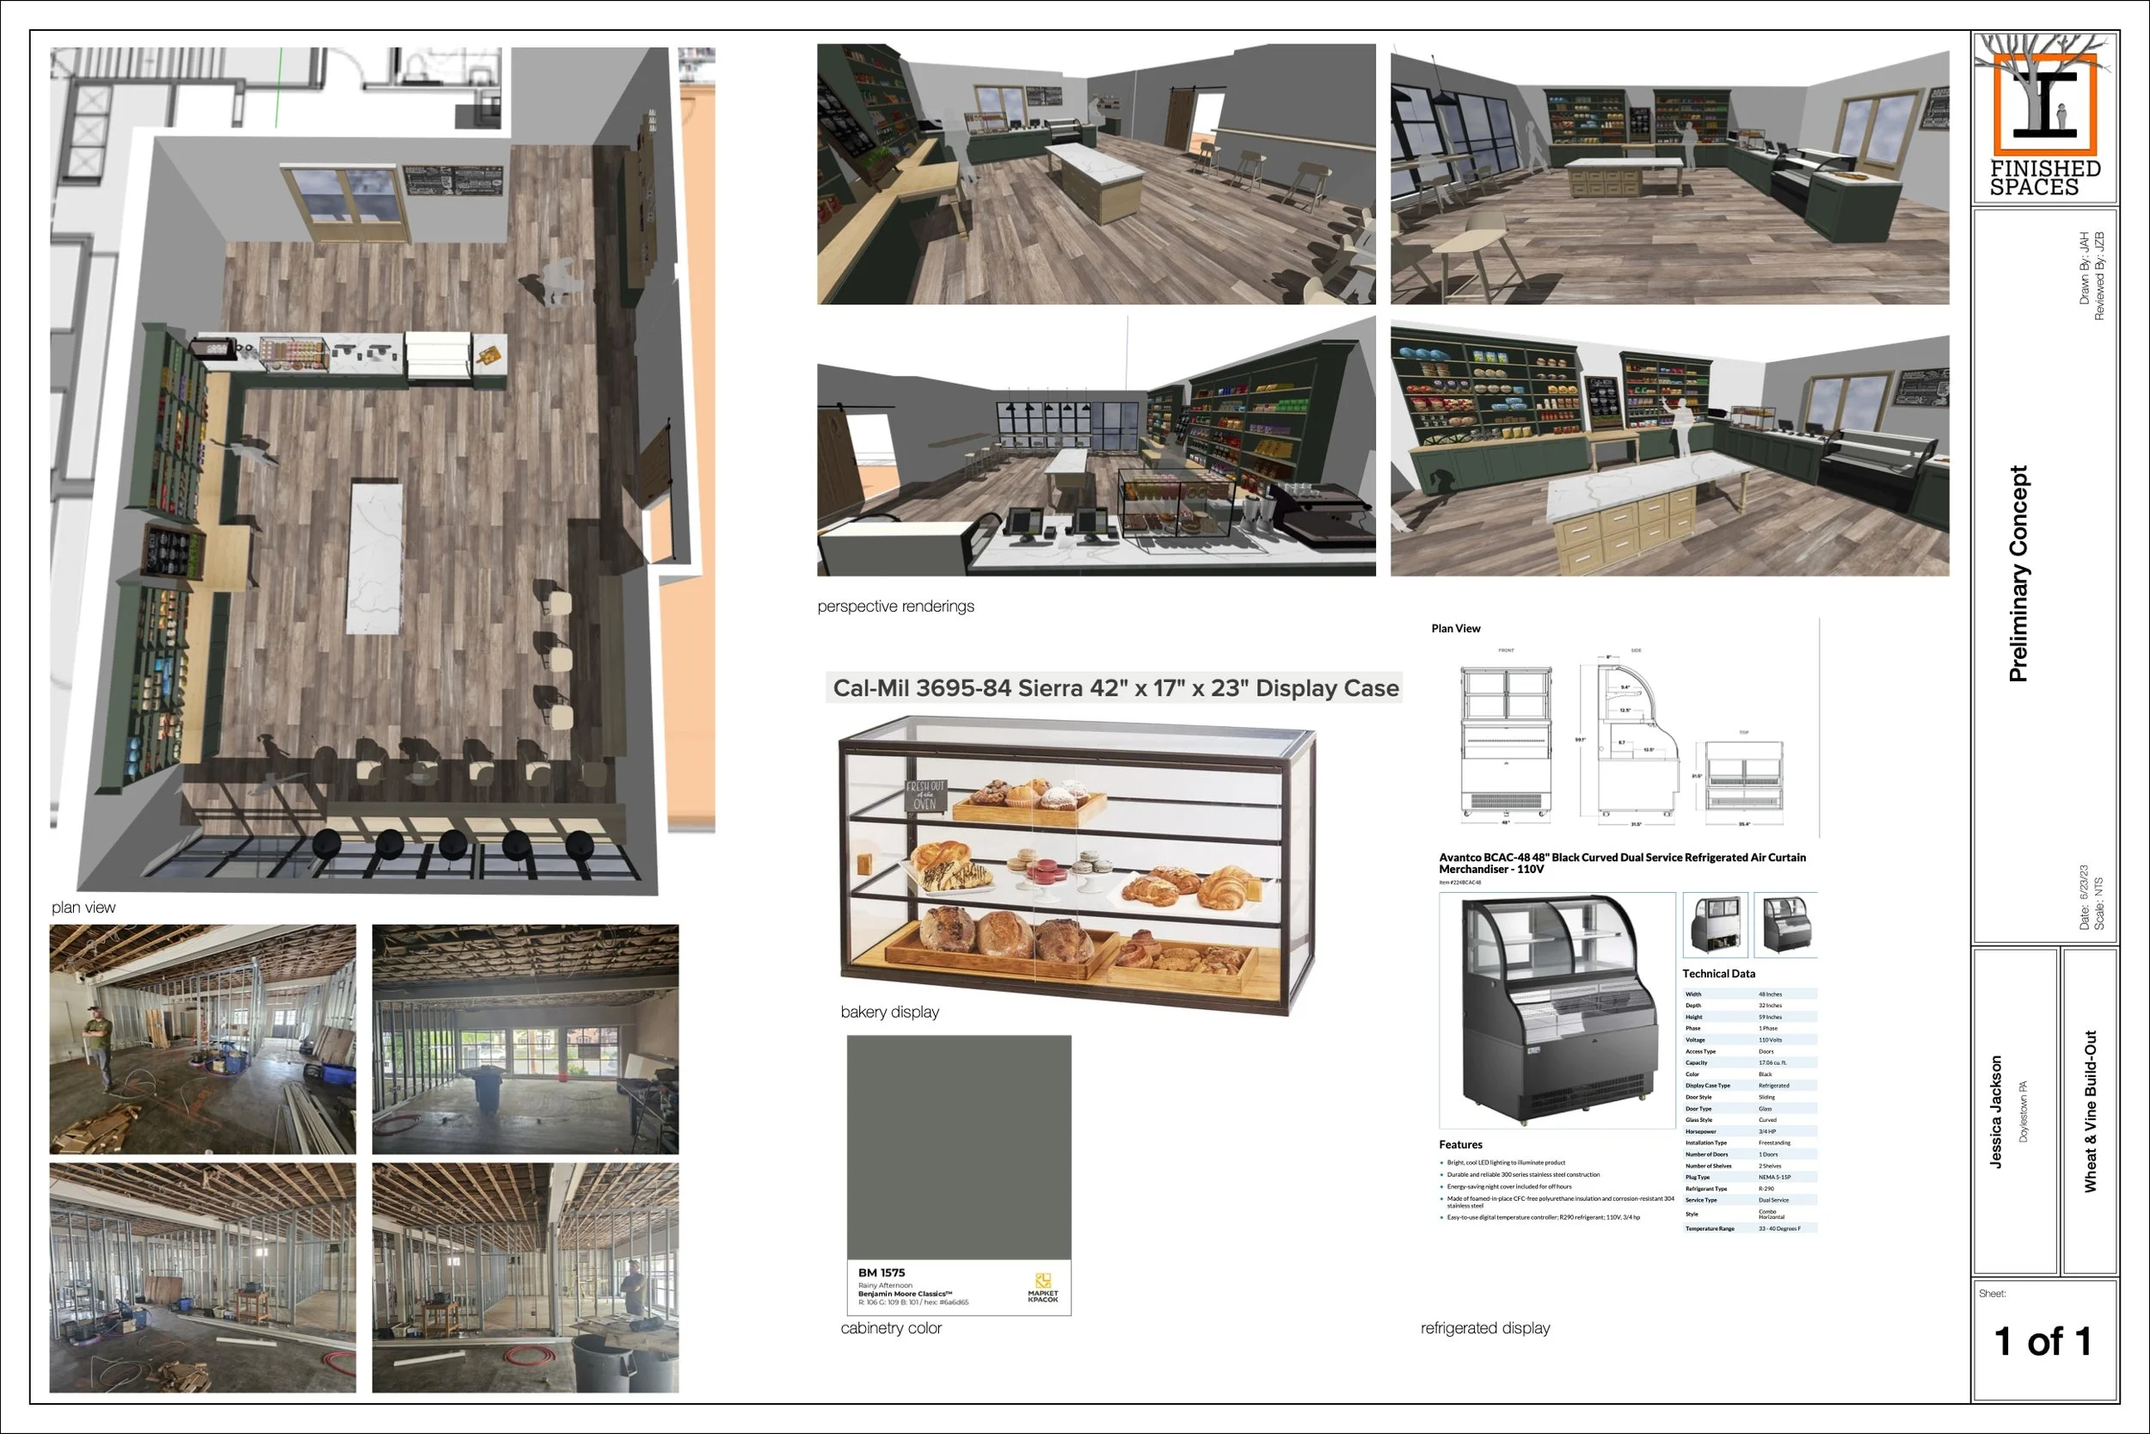Image resolution: width=2150 pixels, height=1434 pixels.
Task: Open the bottom-right perspective rendering with the marble island
Action: [x=1669, y=450]
